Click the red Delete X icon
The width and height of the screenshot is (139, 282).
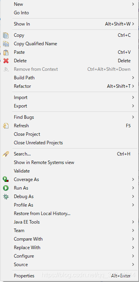(6, 61)
